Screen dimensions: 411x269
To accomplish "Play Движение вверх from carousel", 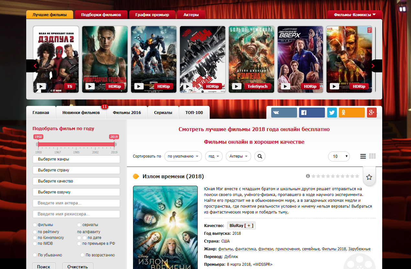I will coord(285,87).
